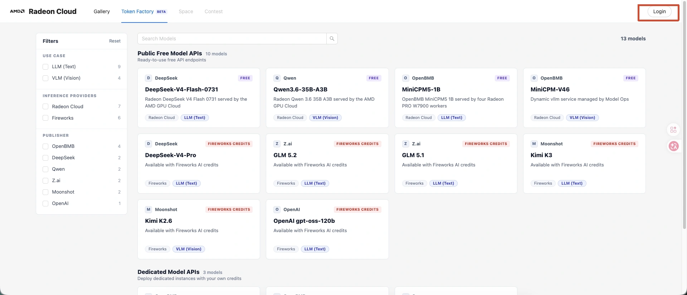Click the grid sparkle floating icon
687x295 pixels.
[673, 130]
